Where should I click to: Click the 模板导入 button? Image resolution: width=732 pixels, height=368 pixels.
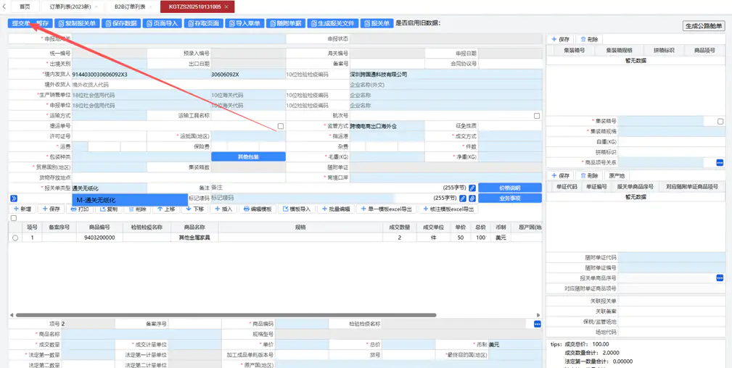coord(297,209)
